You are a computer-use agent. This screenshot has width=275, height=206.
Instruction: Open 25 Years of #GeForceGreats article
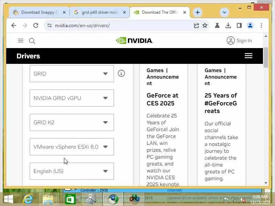click(221, 103)
